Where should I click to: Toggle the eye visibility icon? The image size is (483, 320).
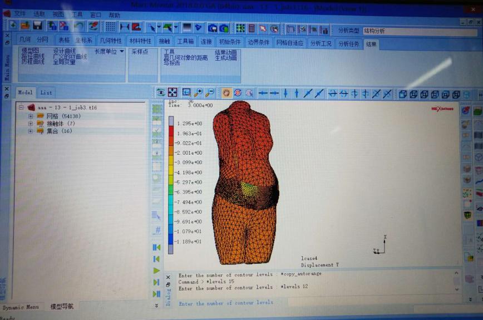(160, 93)
